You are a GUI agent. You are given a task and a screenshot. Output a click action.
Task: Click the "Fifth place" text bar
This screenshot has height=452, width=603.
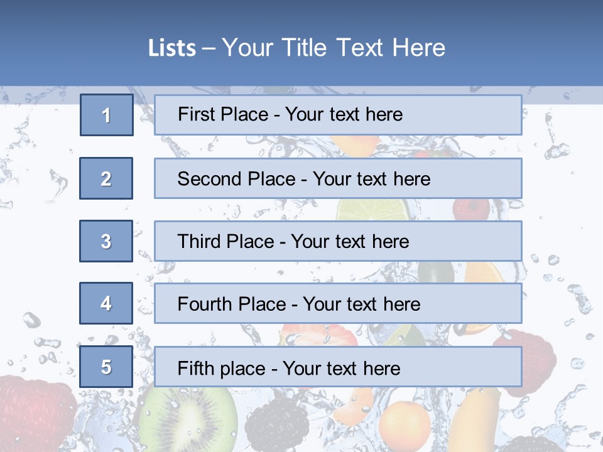[338, 367]
